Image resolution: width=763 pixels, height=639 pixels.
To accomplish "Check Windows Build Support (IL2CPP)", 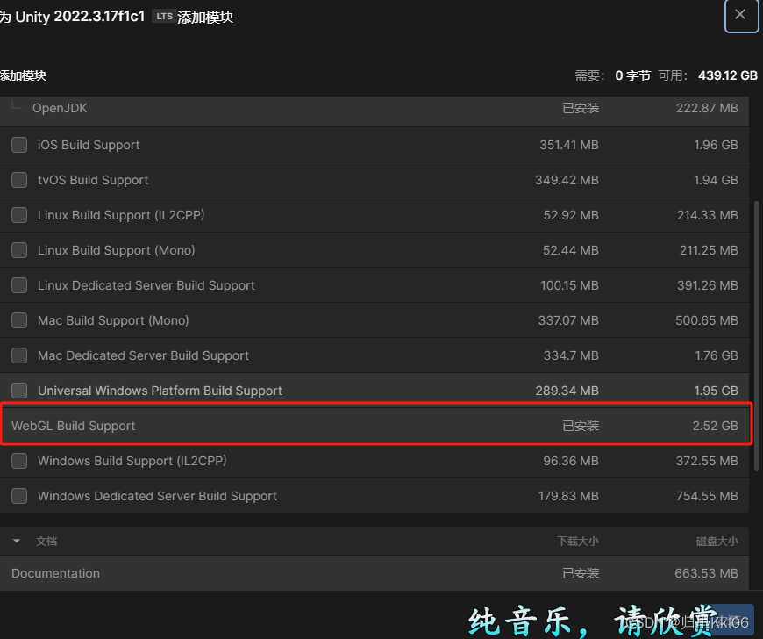I will [18, 461].
